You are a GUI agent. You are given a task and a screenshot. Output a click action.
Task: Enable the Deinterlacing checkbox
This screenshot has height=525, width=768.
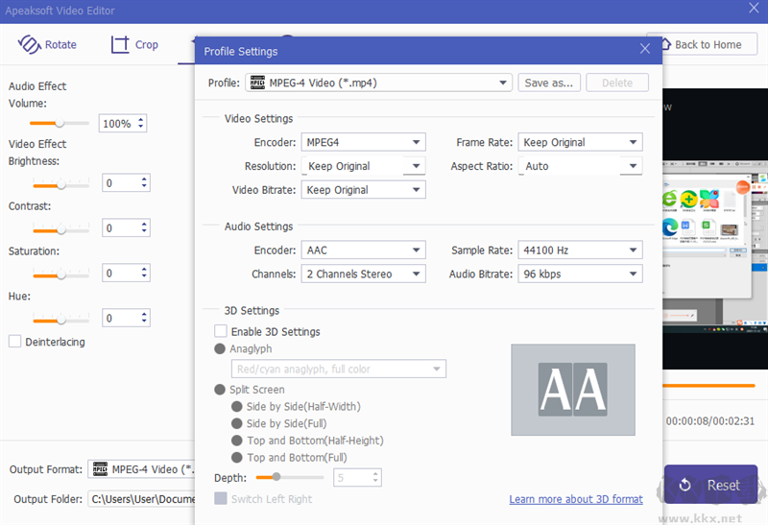click(15, 341)
